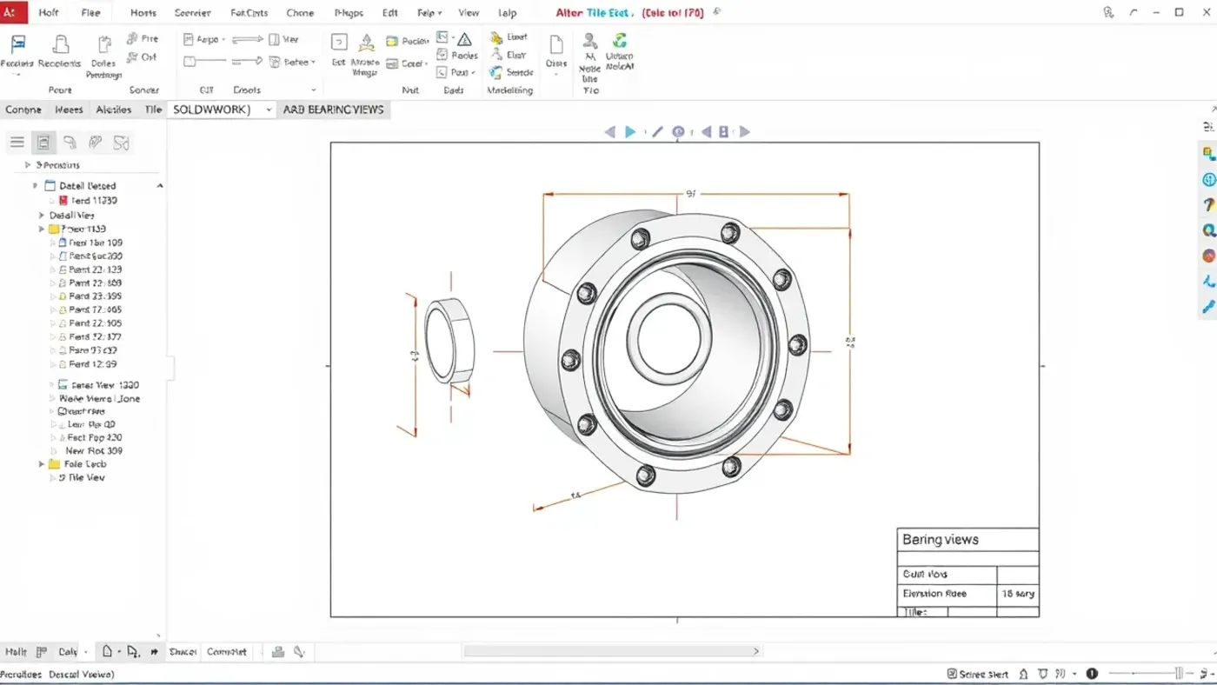Screen dimensions: 1217x685
Task: Click the warning triangle icon in ribbon
Action: coord(465,39)
